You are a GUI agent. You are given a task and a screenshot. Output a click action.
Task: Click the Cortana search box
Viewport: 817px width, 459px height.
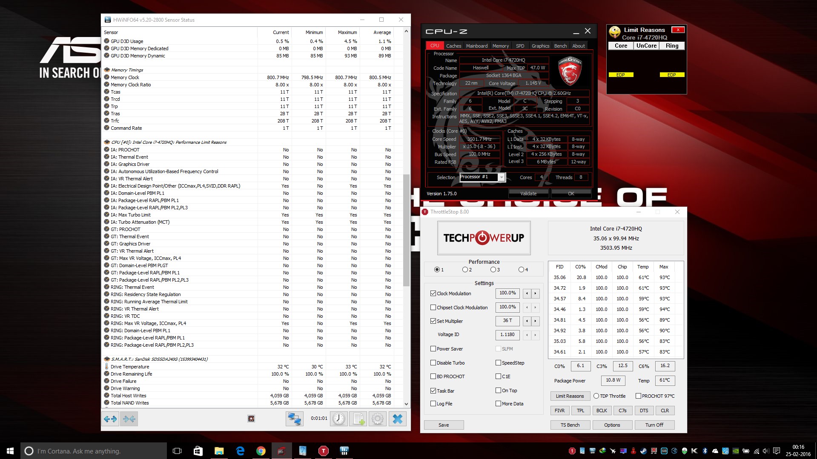pos(94,451)
